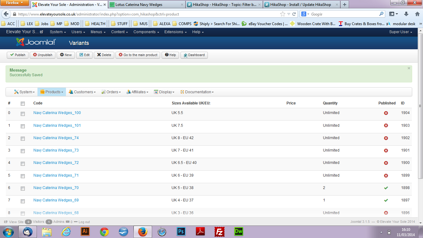Open the Navy Caterina Wedges_100 variant link
The image size is (423, 238).
click(57, 113)
